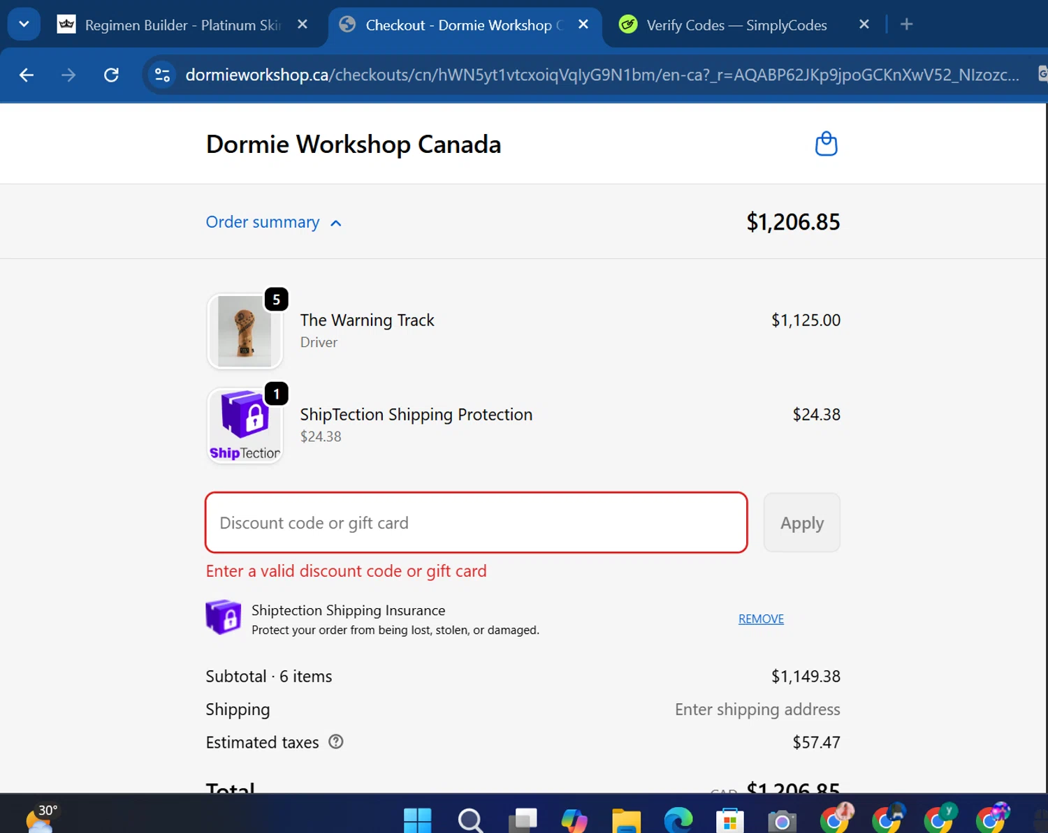This screenshot has height=833, width=1048.
Task: Close the Checkout - Dormie Workshop tab
Action: [583, 24]
